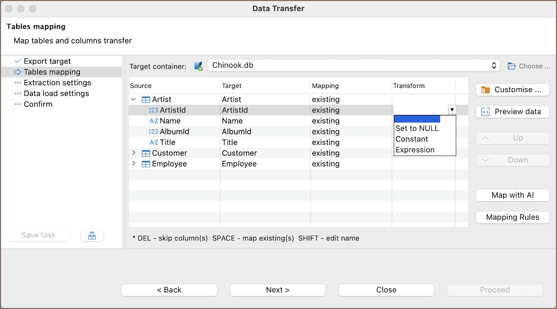Viewport: 557px width, 309px height.
Task: Select Constant in the transform list
Action: 412,139
